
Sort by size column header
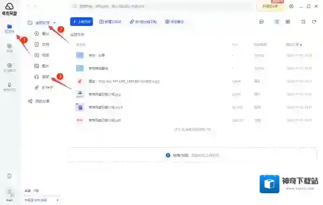coord(235,44)
